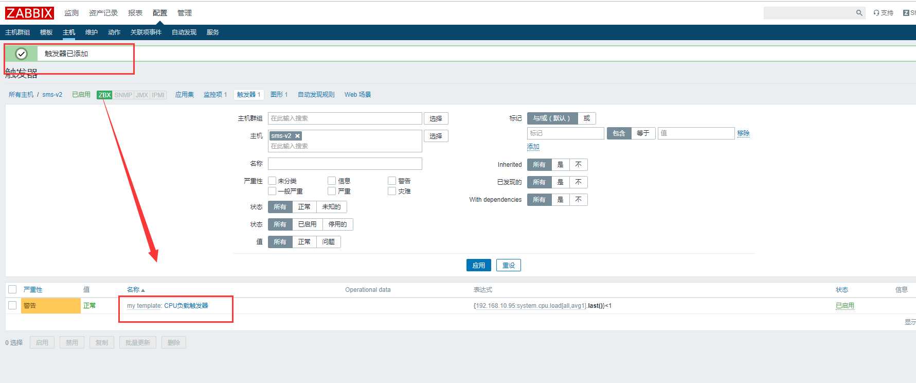Click the ZABBIX logo

tap(29, 13)
